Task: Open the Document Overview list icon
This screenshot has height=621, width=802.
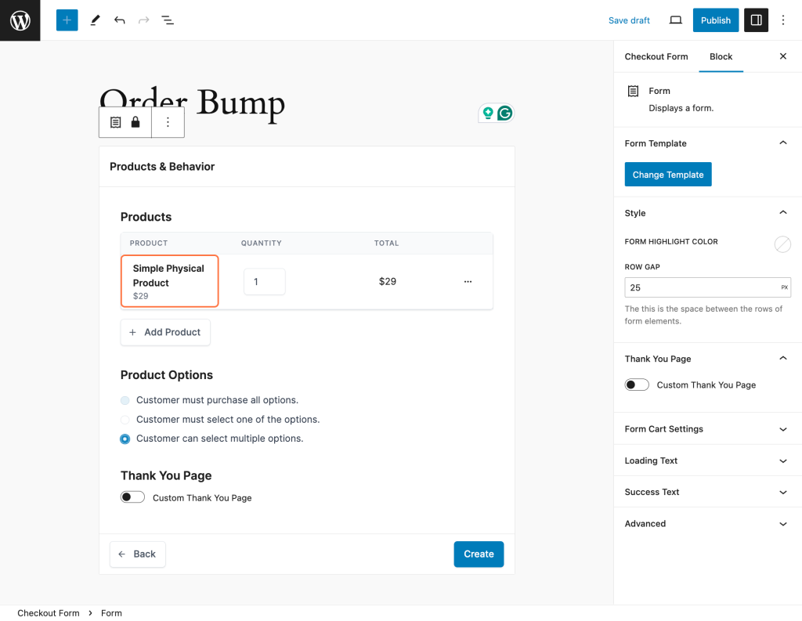Action: [x=168, y=20]
